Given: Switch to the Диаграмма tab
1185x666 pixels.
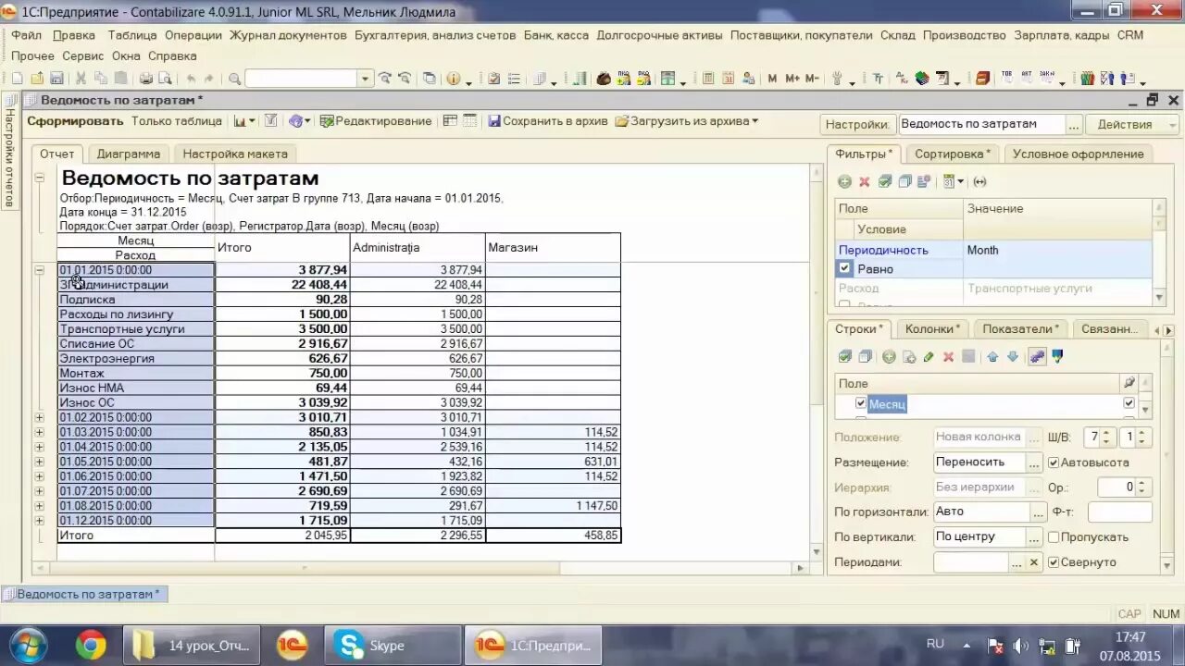Looking at the screenshot, I should (x=129, y=154).
